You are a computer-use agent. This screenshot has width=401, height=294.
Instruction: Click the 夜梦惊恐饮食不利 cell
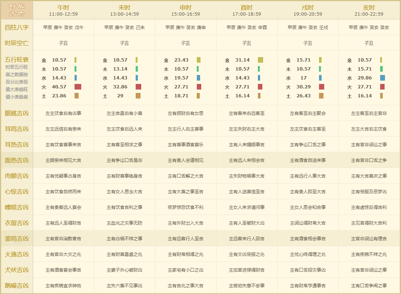click(186, 207)
